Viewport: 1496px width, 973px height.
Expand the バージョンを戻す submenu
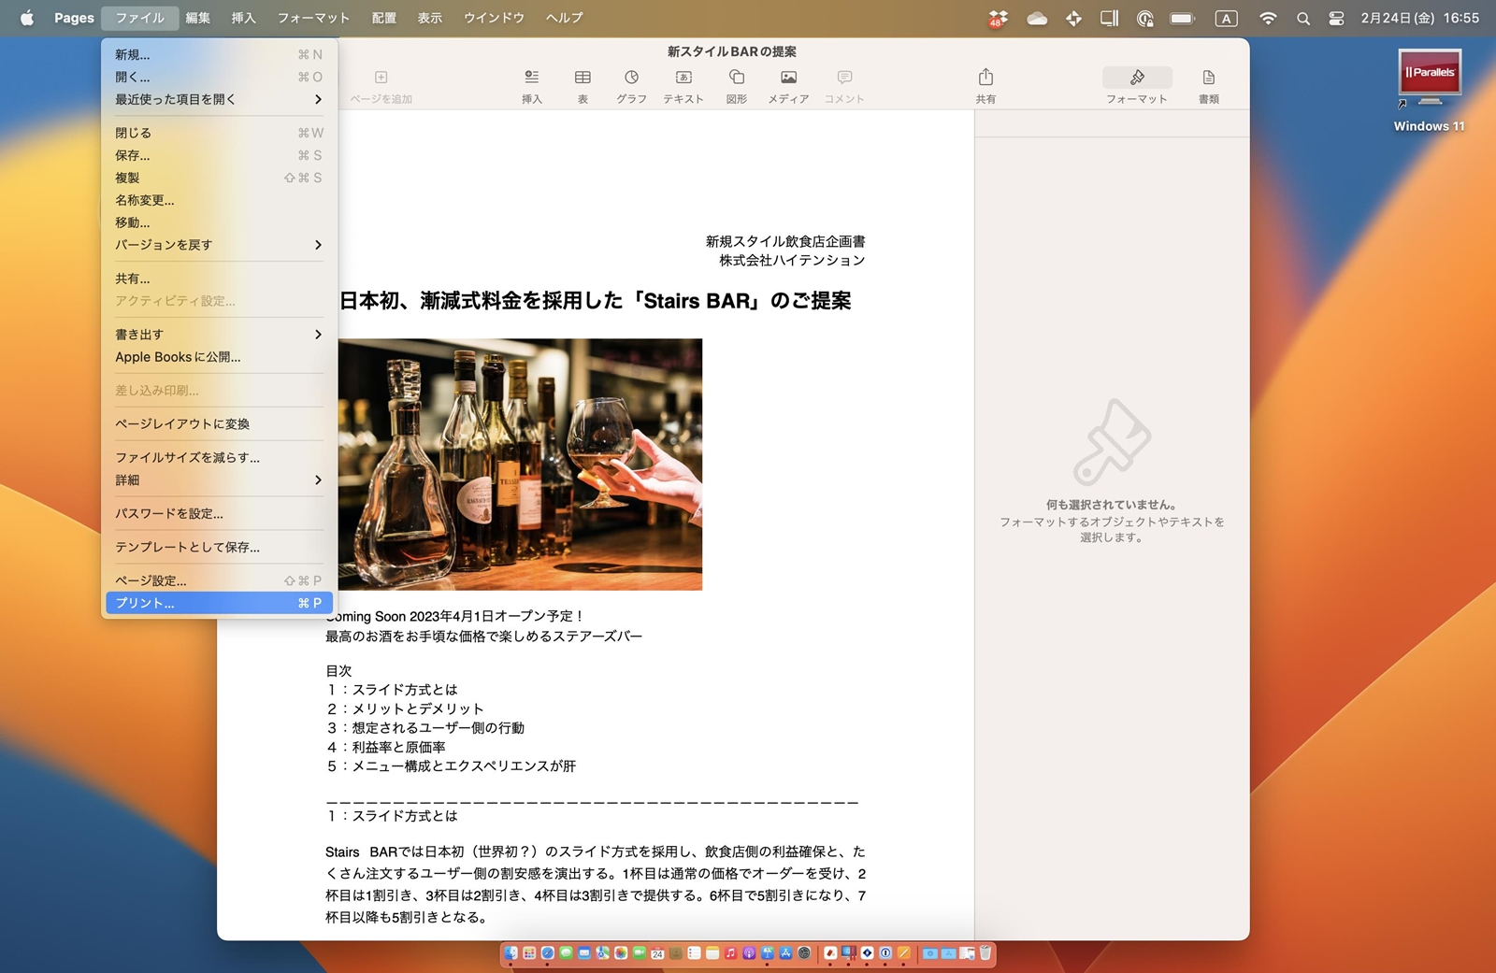(219, 245)
